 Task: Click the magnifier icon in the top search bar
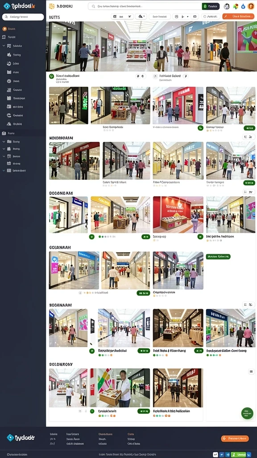93,6
